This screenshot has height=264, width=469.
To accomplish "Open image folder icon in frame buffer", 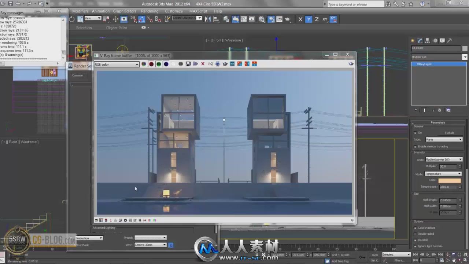I will (195, 64).
